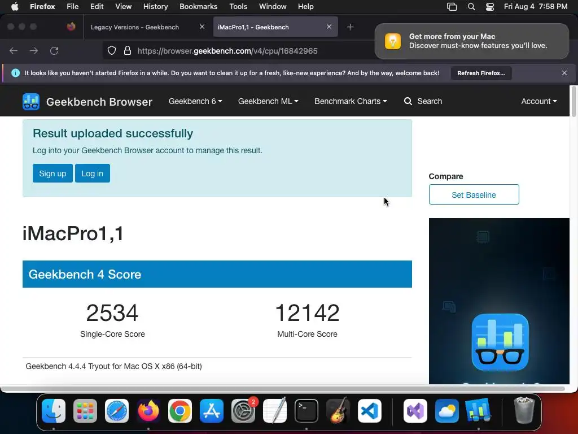Open System Preferences with badge in Dock
578x434 pixels.
[243, 411]
